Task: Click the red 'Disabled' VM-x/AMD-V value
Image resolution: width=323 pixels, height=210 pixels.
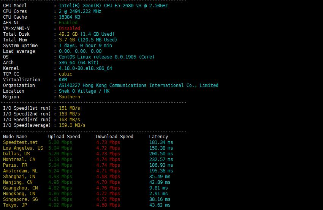Action: click(x=70, y=28)
